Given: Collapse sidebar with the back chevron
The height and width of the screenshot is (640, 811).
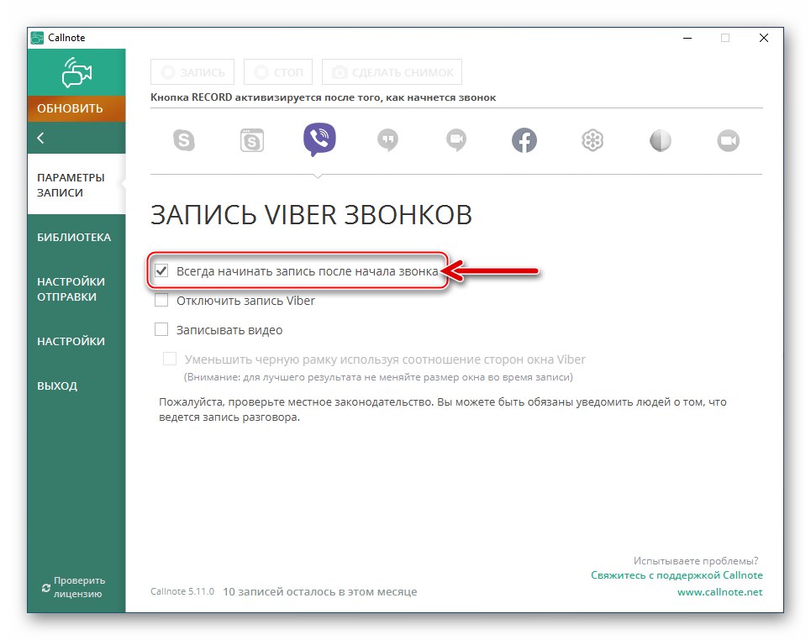Looking at the screenshot, I should click(41, 138).
